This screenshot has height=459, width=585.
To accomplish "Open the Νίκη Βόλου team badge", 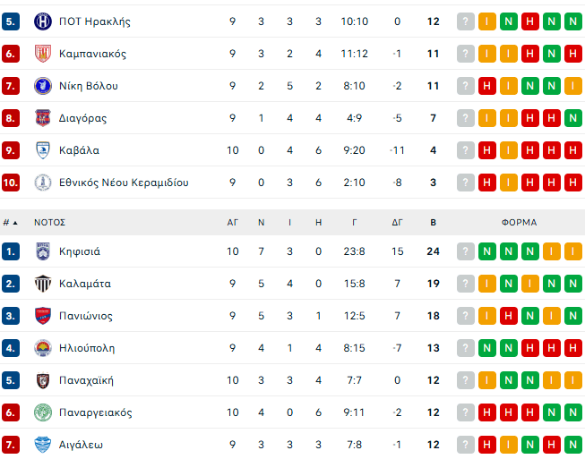I will click(42, 86).
